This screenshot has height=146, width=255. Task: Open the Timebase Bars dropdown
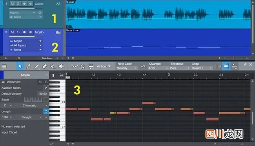(180, 68)
